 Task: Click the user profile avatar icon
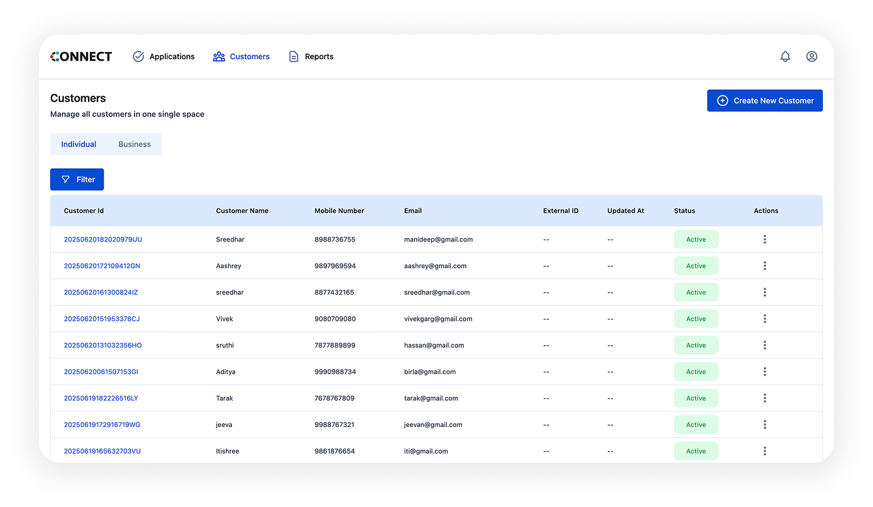[811, 56]
